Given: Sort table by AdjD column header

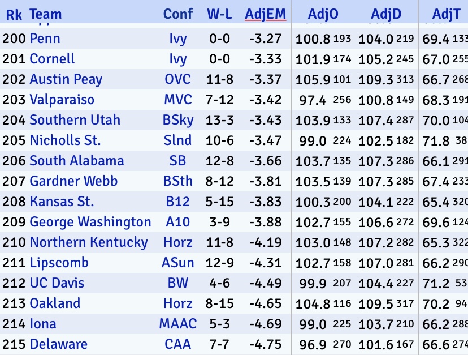Looking at the screenshot, I should [386, 14].
